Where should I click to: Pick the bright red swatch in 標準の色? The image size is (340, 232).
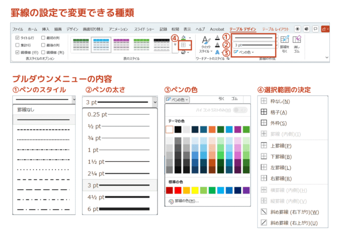pyautogui.click(x=178, y=190)
